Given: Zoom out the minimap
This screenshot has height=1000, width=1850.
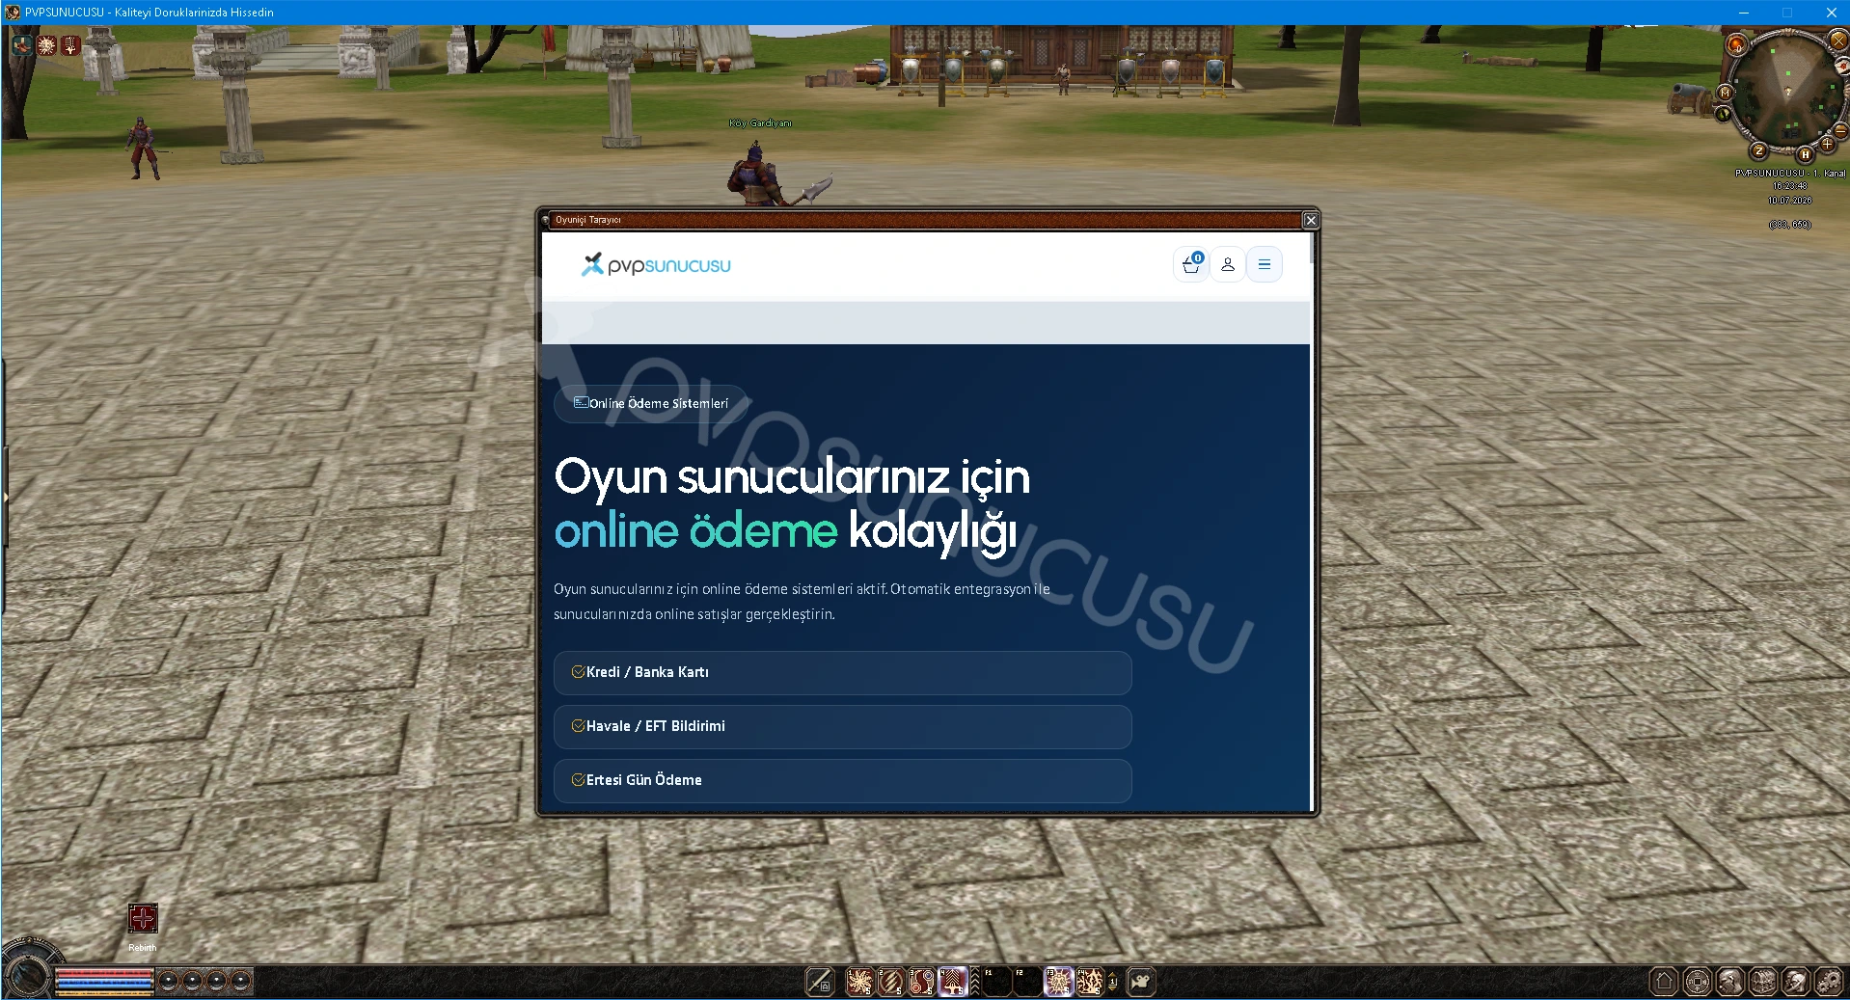Looking at the screenshot, I should coord(1840,131).
